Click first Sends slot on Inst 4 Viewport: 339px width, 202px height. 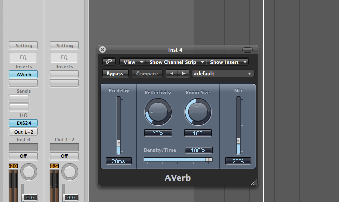[x=19, y=99]
